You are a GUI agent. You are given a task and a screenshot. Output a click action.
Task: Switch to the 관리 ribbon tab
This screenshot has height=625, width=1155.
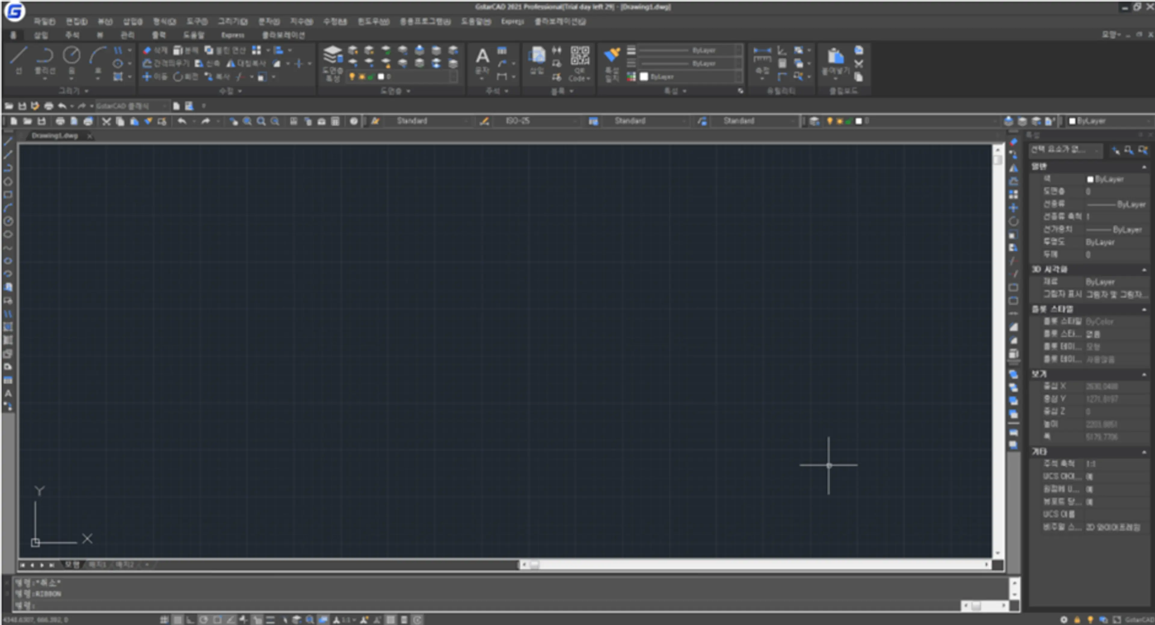coord(127,35)
